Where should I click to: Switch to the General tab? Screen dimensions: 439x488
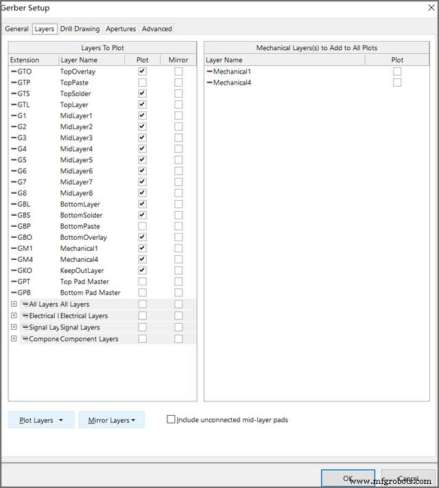[16, 29]
